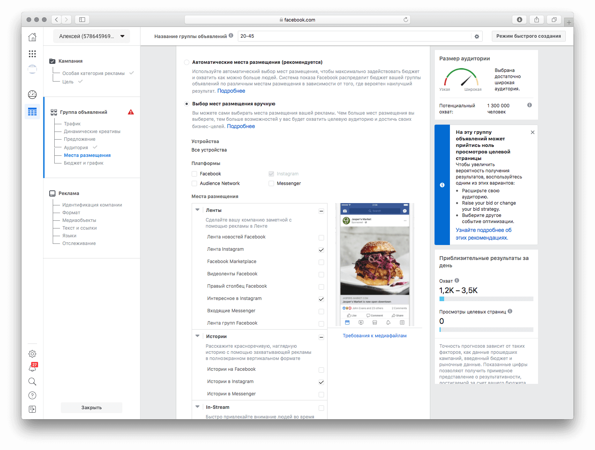
Task: Close the blue recommendation notice
Action: (533, 132)
